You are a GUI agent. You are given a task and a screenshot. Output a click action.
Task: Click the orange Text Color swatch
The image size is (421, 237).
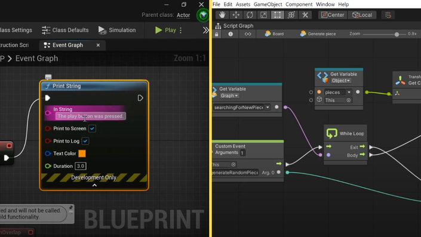pos(82,153)
